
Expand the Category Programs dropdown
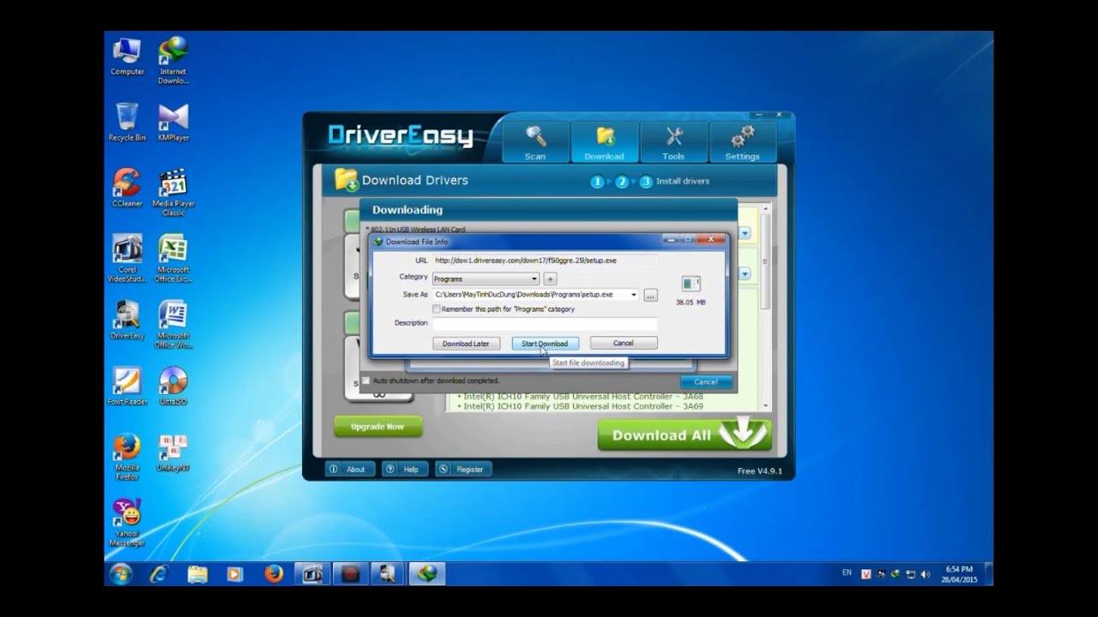[534, 279]
